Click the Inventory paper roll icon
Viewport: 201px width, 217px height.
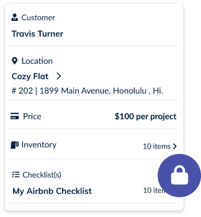15,145
